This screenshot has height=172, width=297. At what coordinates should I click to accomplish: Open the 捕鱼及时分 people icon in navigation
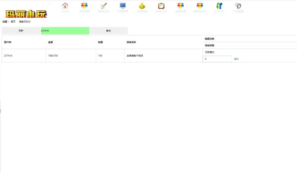coord(200,6)
